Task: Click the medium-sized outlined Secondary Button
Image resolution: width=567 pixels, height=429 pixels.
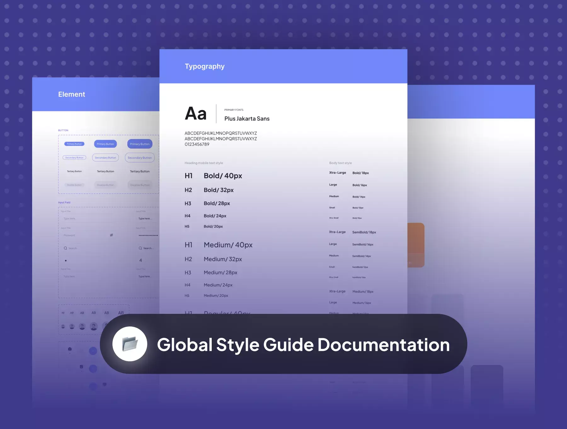Action: (106, 157)
